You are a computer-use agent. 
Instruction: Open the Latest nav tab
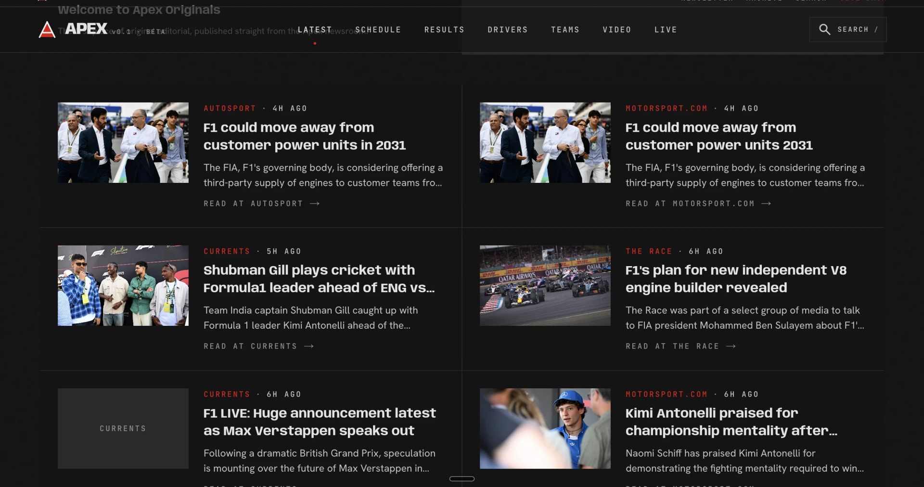pos(315,30)
